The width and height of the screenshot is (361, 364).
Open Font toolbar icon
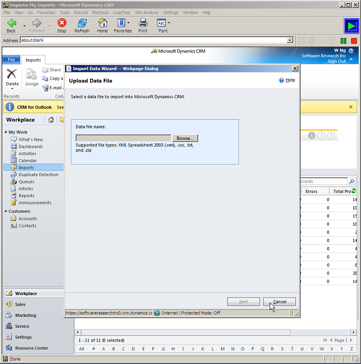[x=161, y=23]
